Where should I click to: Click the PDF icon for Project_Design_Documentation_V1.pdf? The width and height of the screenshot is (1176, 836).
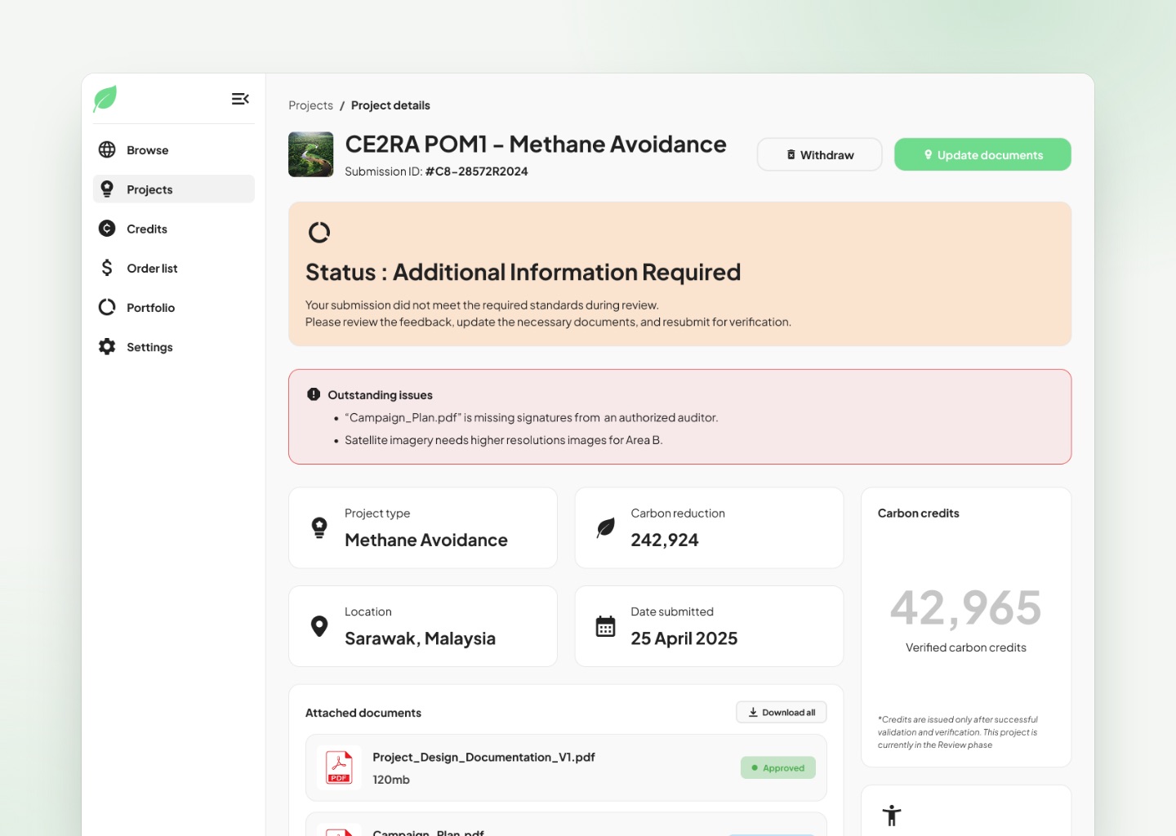339,767
